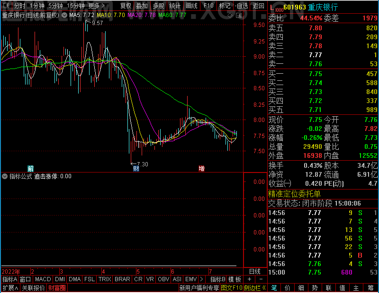Zoom out the chart with minus button
The height and width of the screenshot is (293, 379).
(x=261, y=279)
